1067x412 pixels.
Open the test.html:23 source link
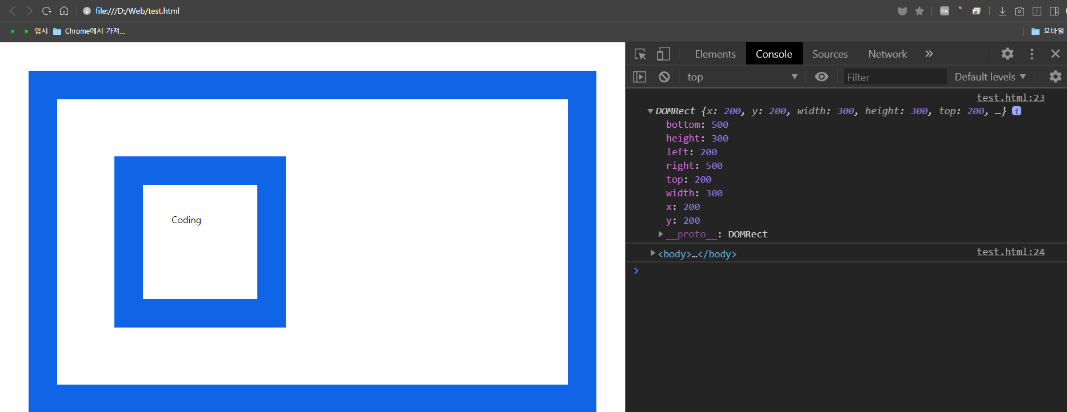coord(1010,98)
